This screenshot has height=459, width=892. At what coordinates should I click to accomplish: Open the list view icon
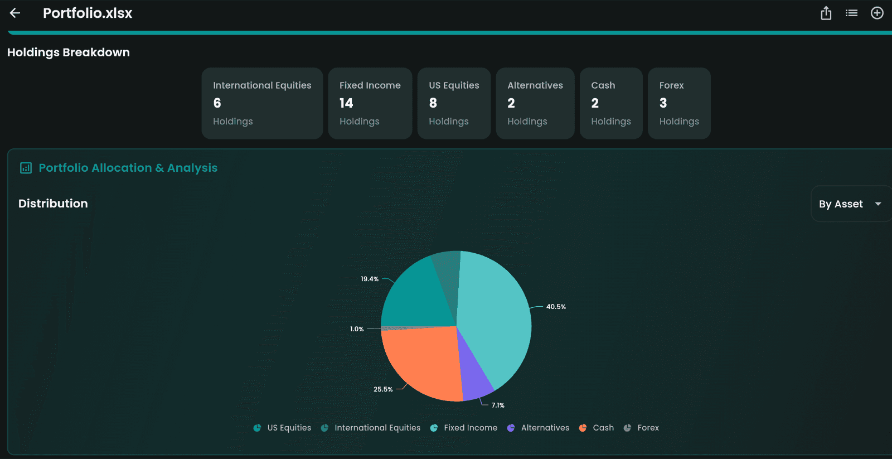(851, 13)
